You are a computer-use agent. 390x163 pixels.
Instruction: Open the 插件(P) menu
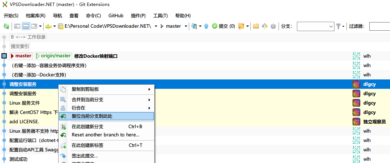[138, 15]
